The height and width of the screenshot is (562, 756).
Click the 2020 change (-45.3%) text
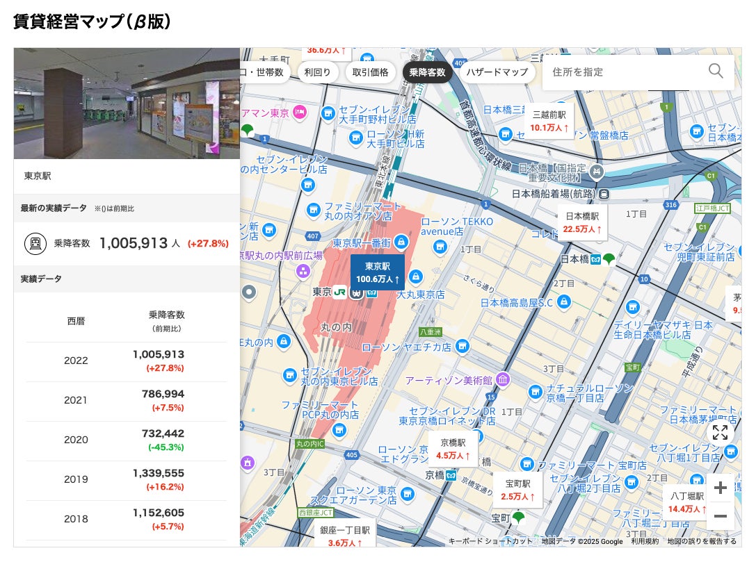click(166, 447)
